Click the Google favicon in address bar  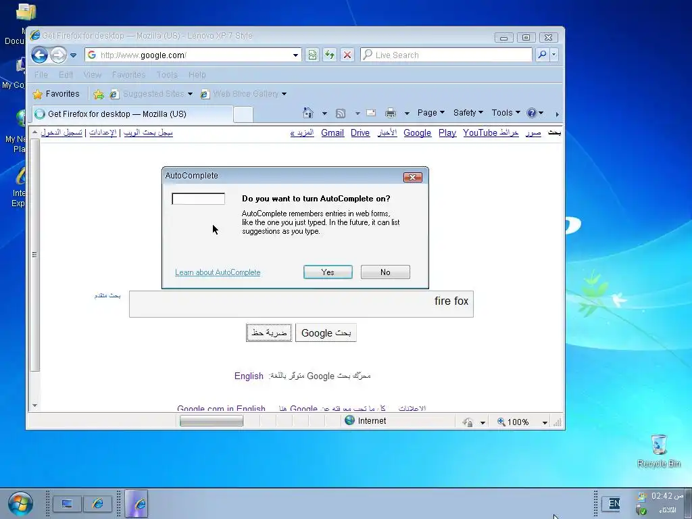coord(92,55)
